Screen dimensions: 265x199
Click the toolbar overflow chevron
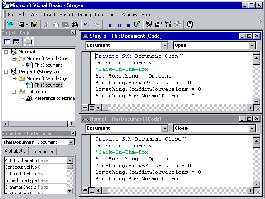click(260, 22)
